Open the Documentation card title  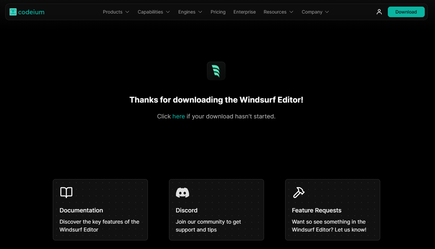tap(81, 210)
